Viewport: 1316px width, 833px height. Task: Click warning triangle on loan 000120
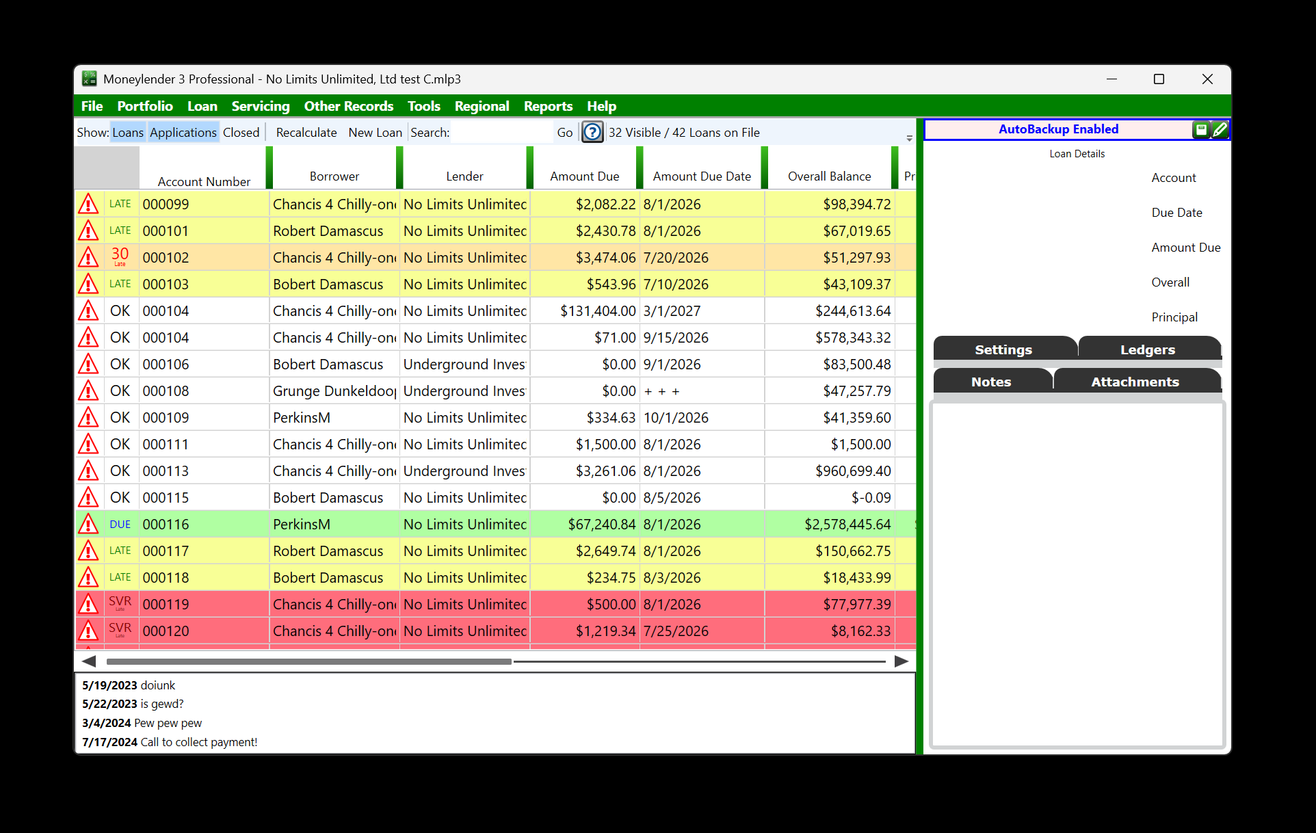[88, 631]
